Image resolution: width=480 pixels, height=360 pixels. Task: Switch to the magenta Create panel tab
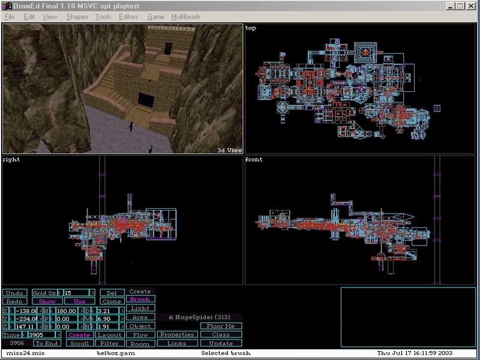click(80, 335)
